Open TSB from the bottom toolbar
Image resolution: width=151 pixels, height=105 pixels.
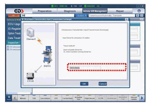pyautogui.click(x=34, y=98)
